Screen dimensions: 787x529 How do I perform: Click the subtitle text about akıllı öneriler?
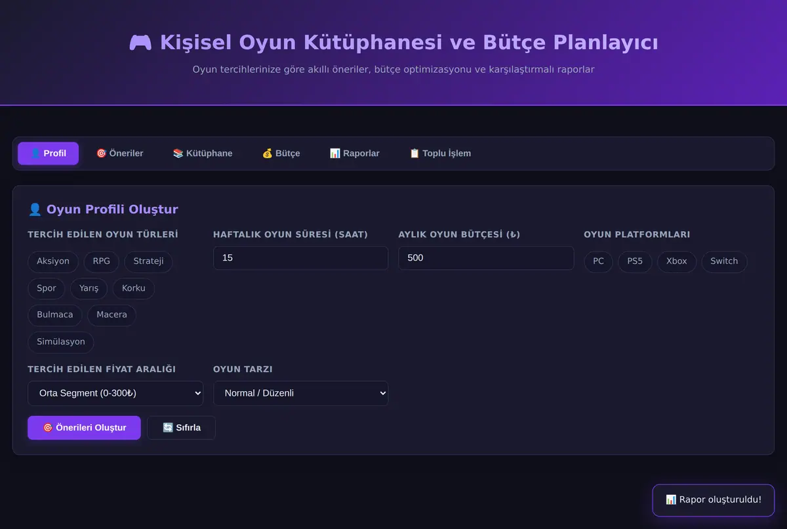coord(393,69)
